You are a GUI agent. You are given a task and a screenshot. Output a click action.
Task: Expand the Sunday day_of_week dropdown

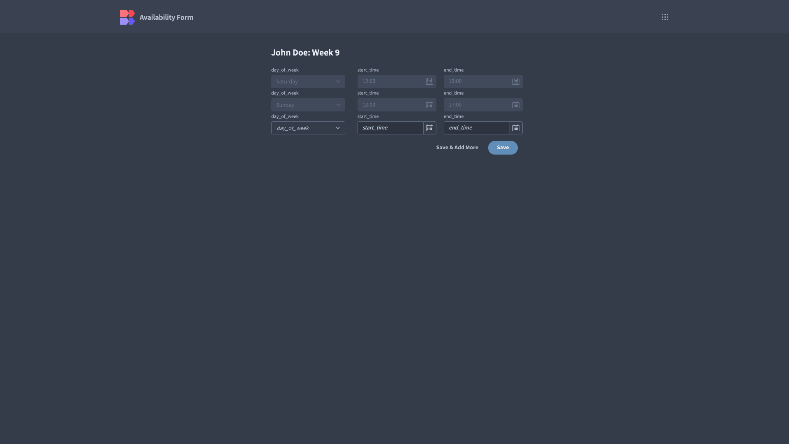point(308,105)
